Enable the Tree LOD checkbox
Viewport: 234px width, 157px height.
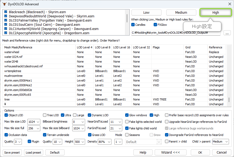(45, 115)
